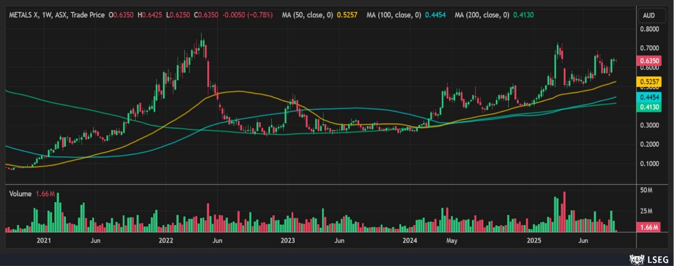
Task: Click the Jun label between 2021 and 2022
Action: point(96,241)
